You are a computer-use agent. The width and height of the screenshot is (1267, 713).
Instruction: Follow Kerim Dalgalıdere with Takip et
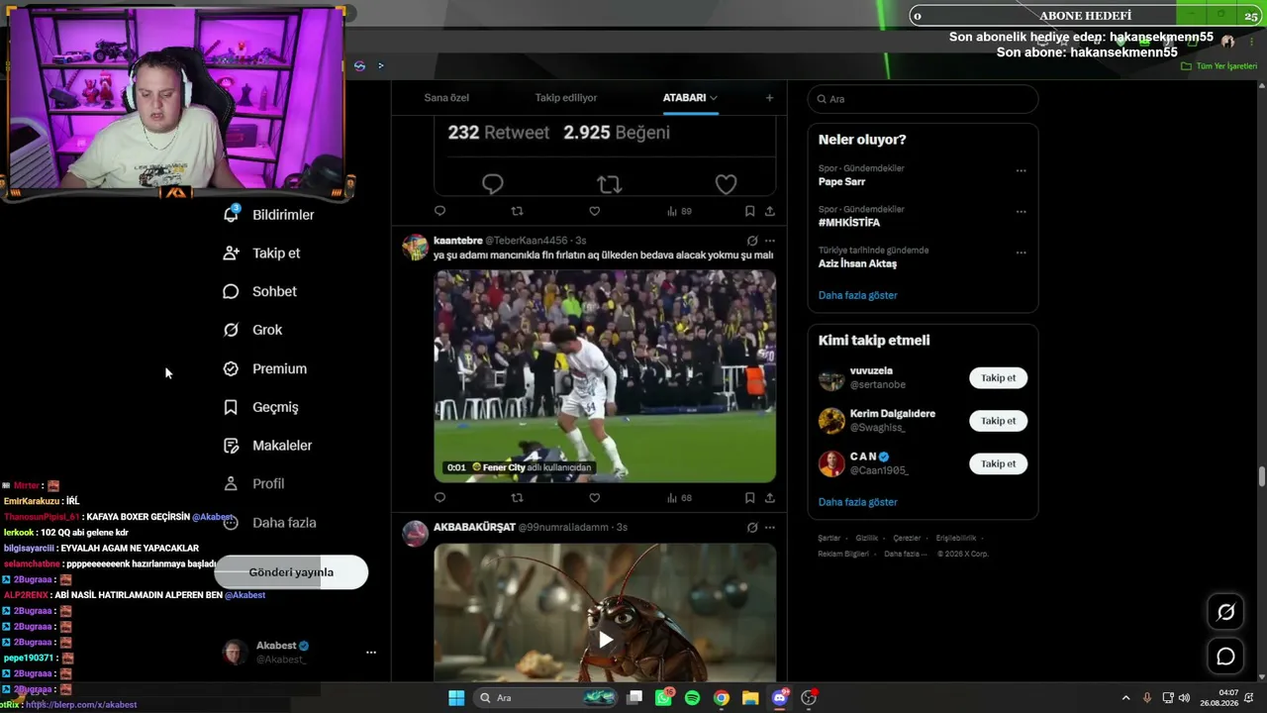pos(998,421)
